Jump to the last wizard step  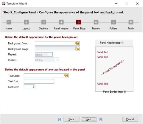pos(101,119)
